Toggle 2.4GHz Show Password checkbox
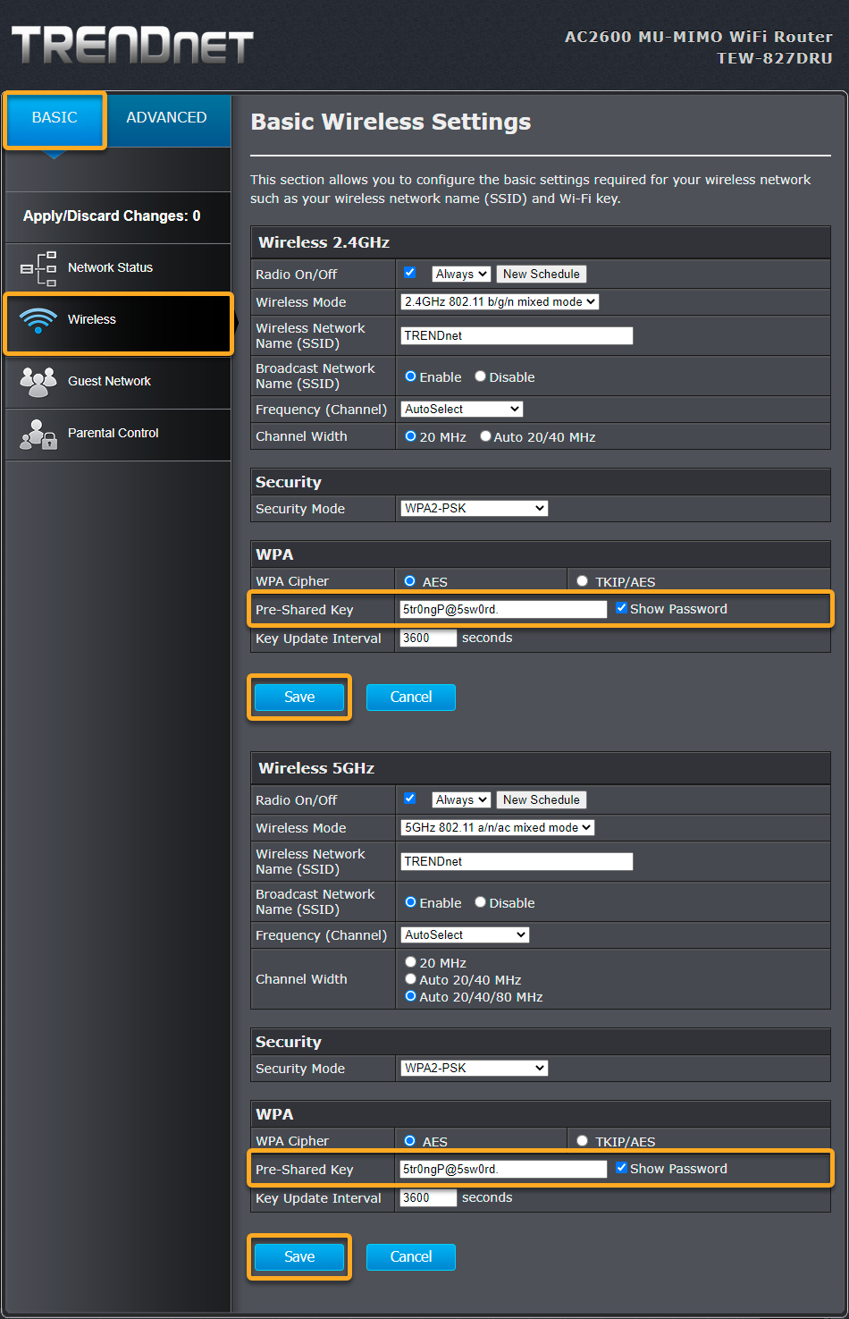 pyautogui.click(x=622, y=608)
